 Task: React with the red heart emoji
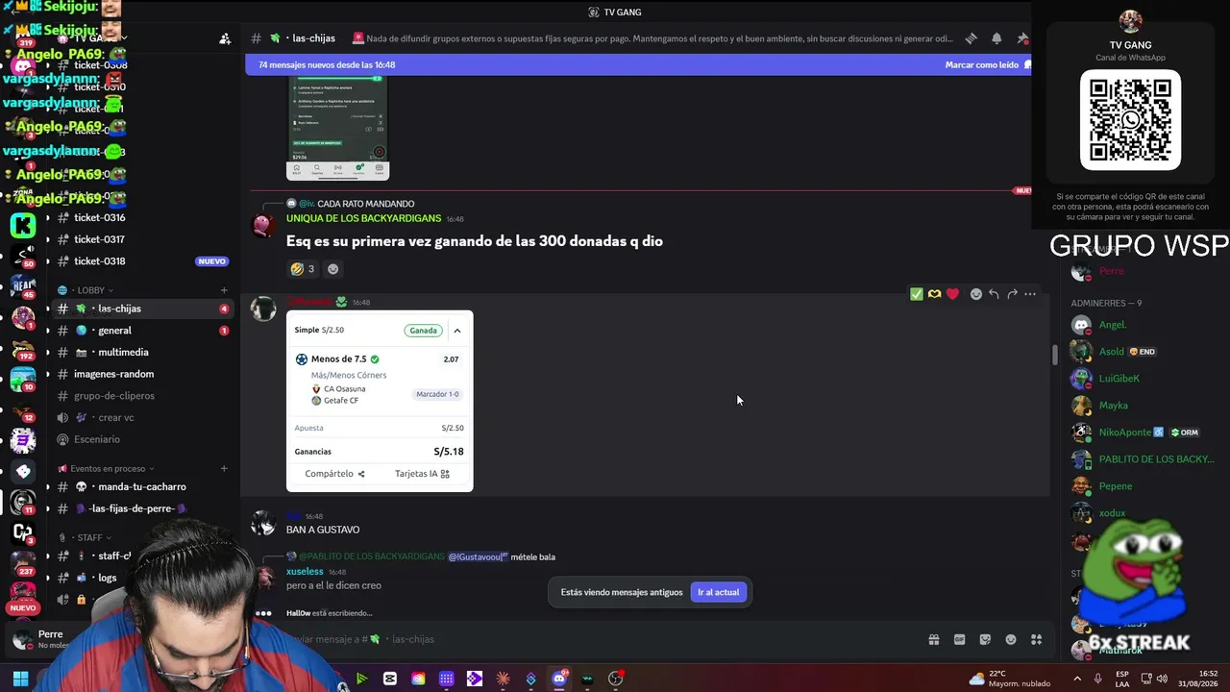click(x=952, y=294)
